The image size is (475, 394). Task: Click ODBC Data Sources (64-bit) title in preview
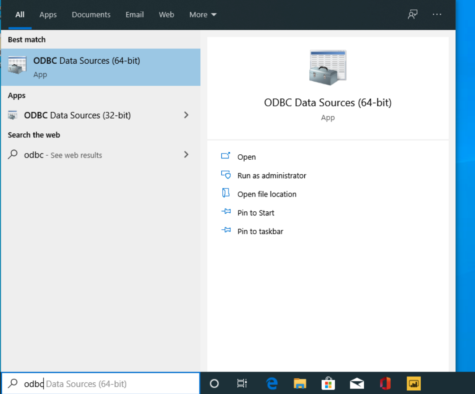coord(328,102)
